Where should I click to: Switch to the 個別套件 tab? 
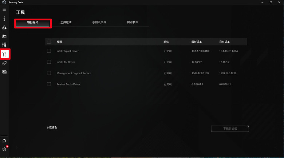133,23
